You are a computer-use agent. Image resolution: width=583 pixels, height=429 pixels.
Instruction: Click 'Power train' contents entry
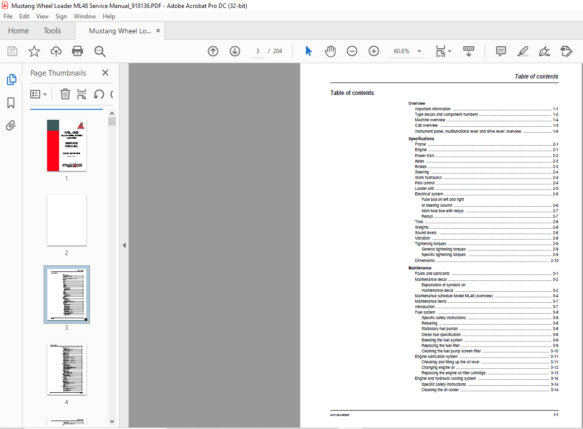(424, 156)
